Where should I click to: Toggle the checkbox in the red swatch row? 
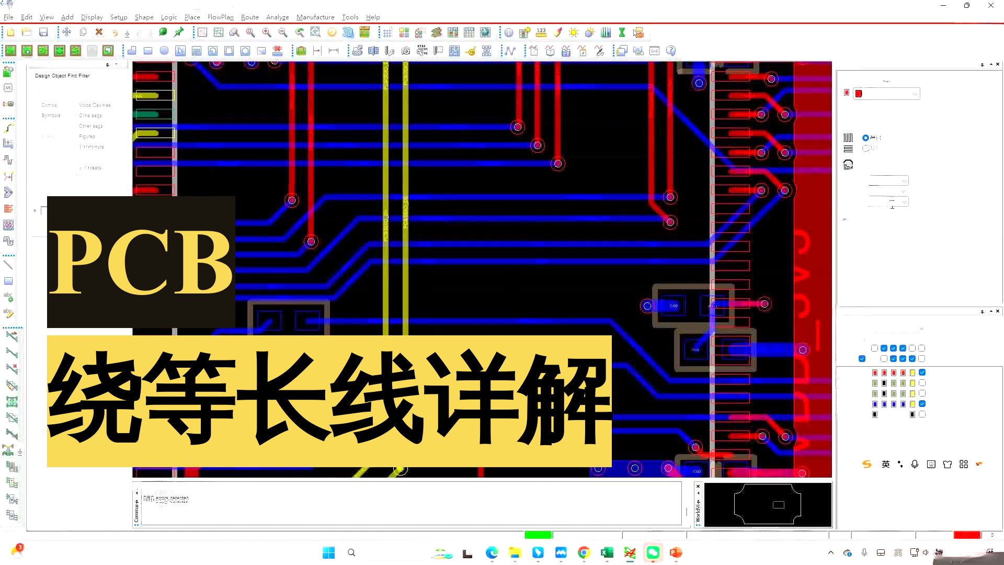(x=922, y=372)
